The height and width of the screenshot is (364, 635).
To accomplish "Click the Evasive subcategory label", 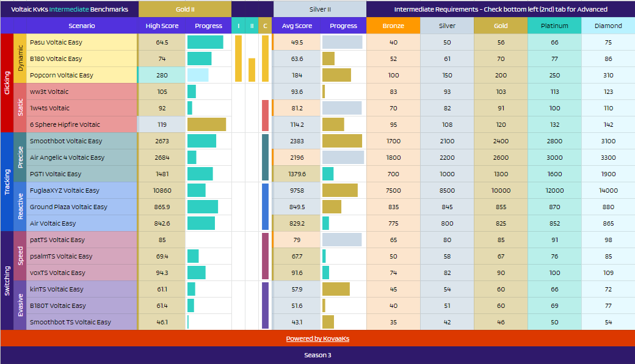I will (x=20, y=305).
